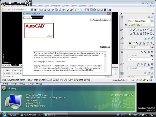
Task: Open the 2D Drafting & Annotation workspace dropdown
Action: pyautogui.click(x=29, y=10)
